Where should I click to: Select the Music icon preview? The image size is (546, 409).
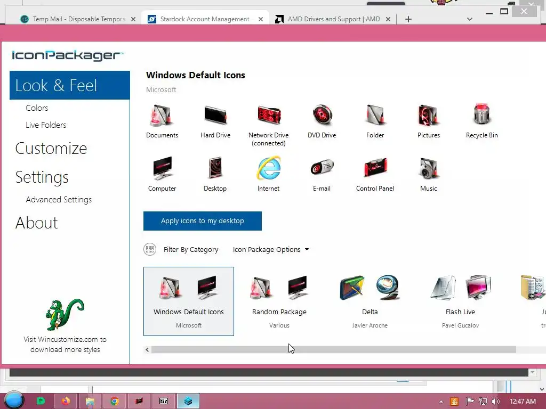(428, 168)
